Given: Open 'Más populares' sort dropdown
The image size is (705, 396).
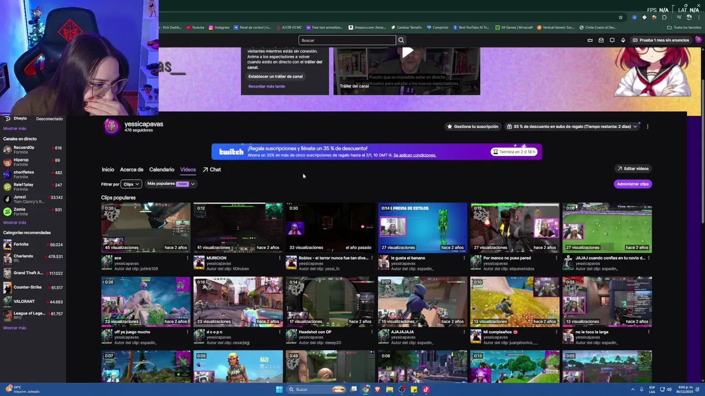Looking at the screenshot, I should (x=171, y=184).
